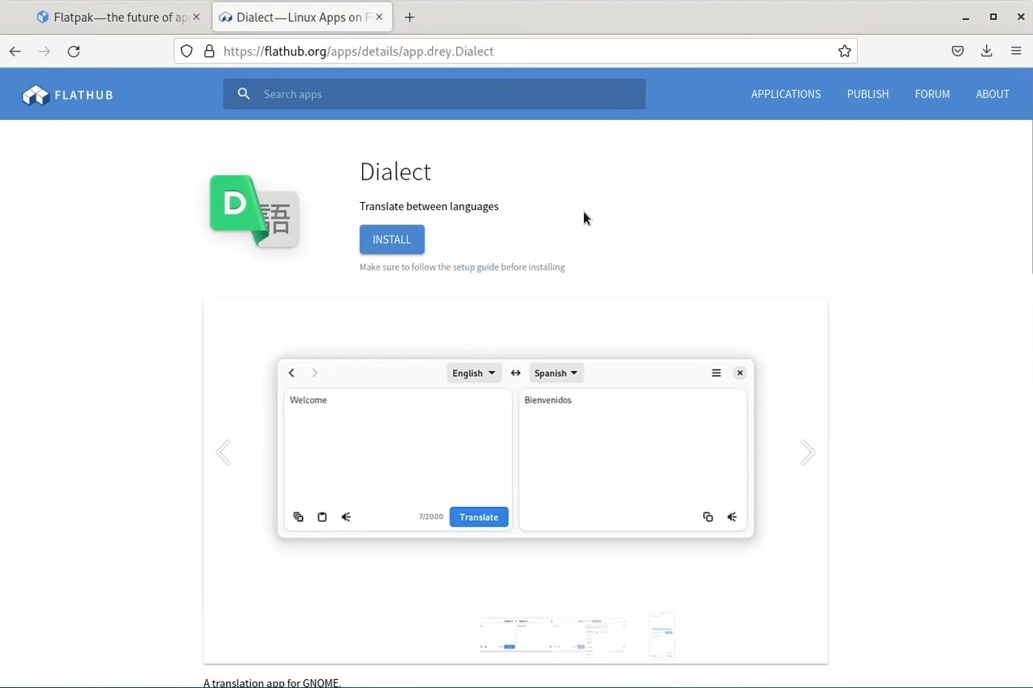The width and height of the screenshot is (1033, 688).
Task: Click the address bar URL
Action: tap(359, 51)
